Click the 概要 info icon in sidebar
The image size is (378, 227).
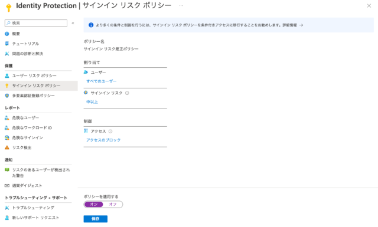pos(6,34)
